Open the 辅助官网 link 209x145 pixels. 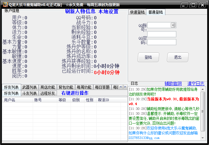pyautogui.click(x=173, y=84)
